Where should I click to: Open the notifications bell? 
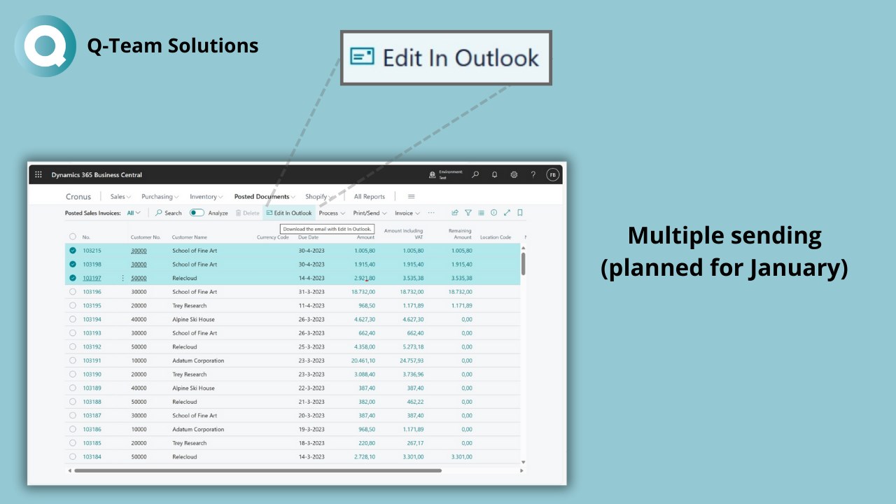pyautogui.click(x=494, y=174)
